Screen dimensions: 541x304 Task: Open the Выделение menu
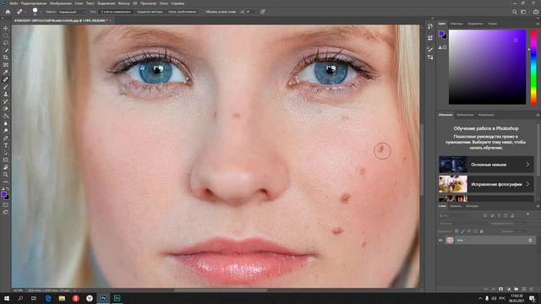[x=106, y=3]
